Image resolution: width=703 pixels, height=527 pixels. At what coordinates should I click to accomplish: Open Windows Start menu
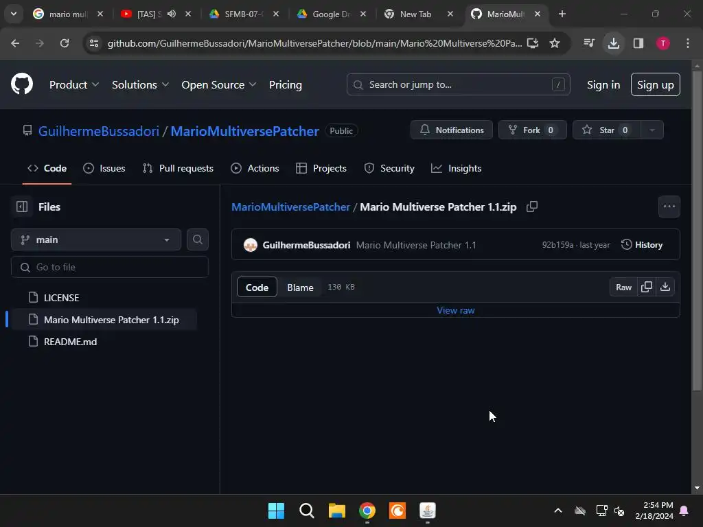276,511
